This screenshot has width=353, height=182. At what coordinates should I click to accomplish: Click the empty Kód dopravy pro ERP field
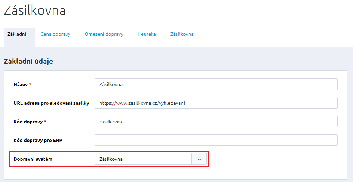click(x=216, y=140)
